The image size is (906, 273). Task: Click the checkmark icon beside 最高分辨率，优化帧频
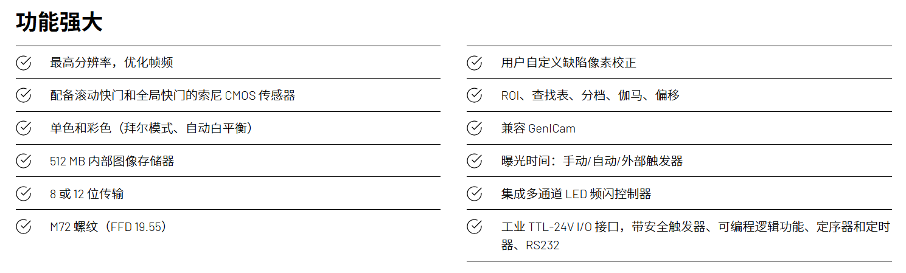tap(23, 63)
